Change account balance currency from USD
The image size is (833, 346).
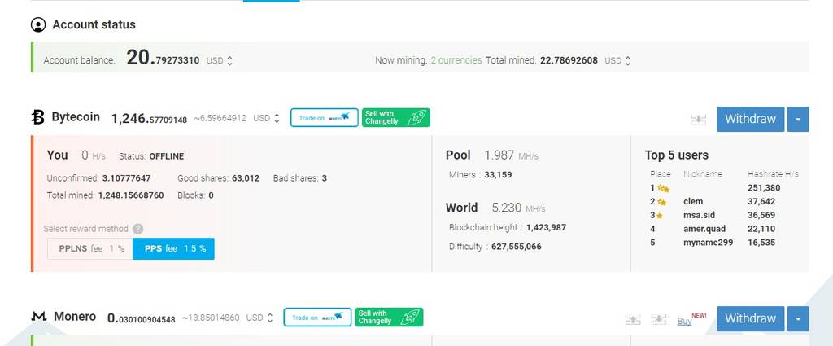click(220, 60)
